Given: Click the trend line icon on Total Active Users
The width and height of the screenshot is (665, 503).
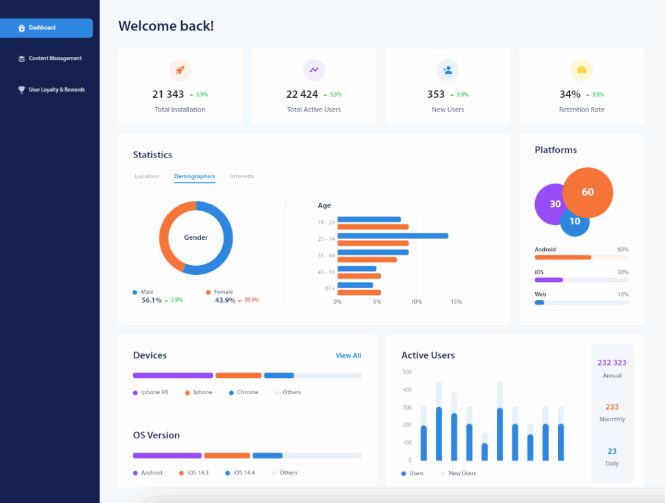Looking at the screenshot, I should pyautogui.click(x=314, y=70).
